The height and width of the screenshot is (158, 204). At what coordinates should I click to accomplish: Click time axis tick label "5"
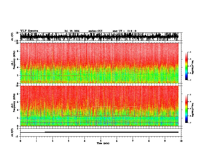[x=101, y=141]
